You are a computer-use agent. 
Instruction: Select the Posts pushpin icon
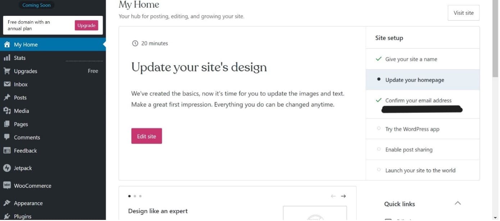coord(7,98)
